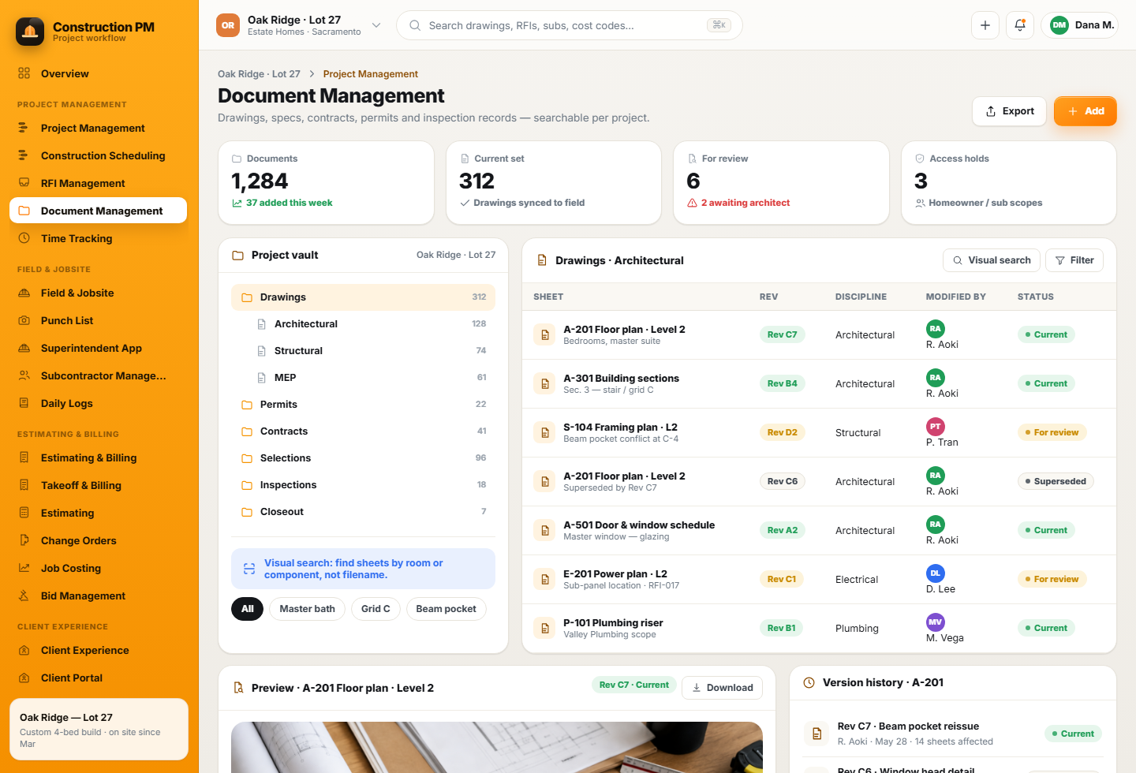Click the Superseded status pill

(1056, 481)
